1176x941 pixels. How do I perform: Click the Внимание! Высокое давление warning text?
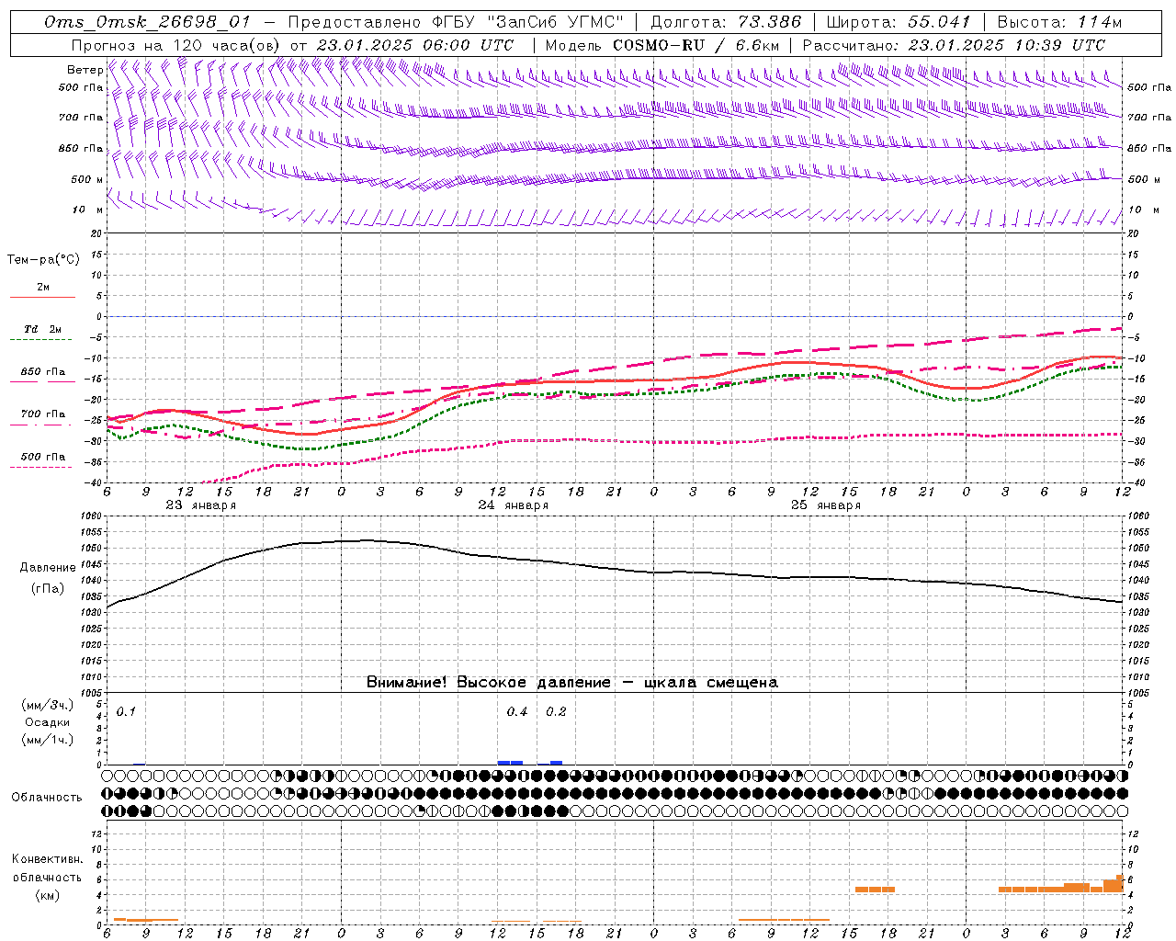572,683
